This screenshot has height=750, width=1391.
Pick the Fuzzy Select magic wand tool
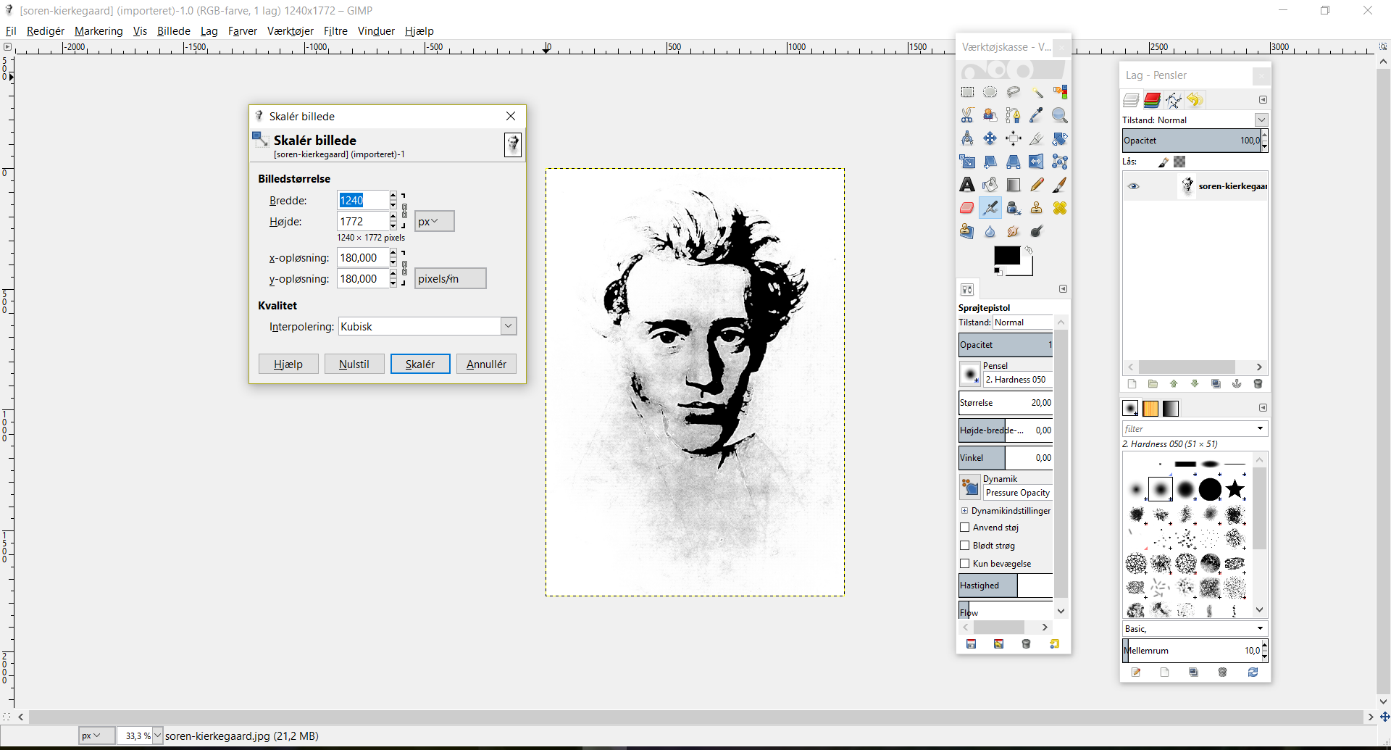[x=1037, y=93]
